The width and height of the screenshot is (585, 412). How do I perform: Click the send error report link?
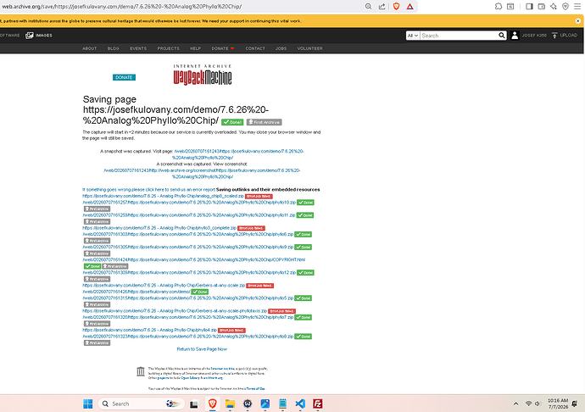click(x=149, y=190)
